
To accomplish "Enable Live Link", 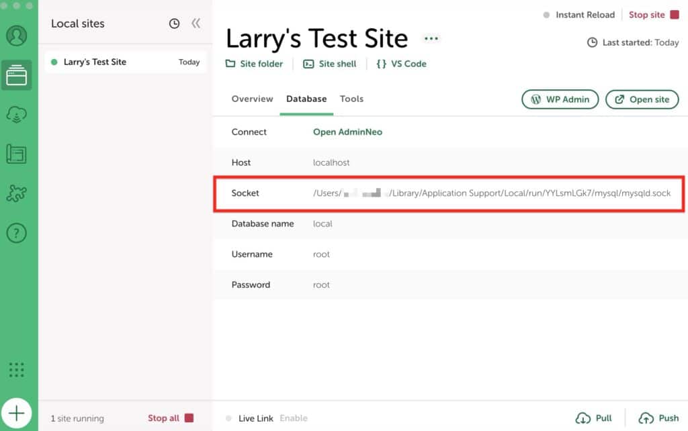I will (293, 418).
